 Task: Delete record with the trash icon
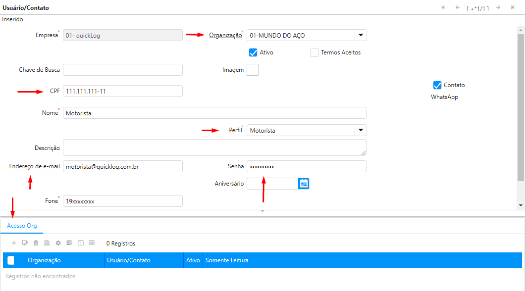click(x=36, y=243)
